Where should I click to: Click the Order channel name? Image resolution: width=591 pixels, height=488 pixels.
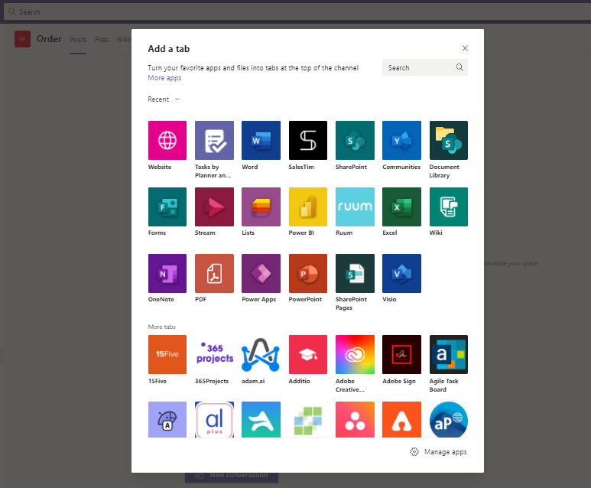click(49, 39)
